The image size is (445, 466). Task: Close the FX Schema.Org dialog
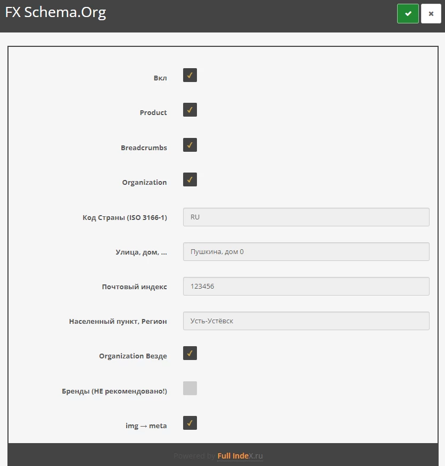[431, 14]
